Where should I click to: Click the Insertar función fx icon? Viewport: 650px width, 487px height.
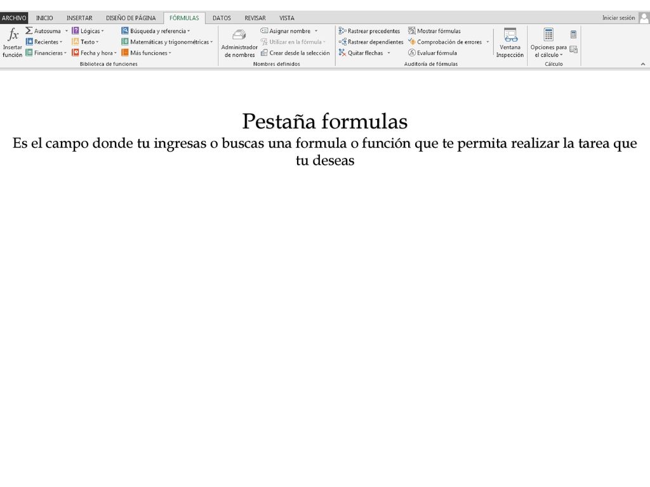click(x=13, y=34)
